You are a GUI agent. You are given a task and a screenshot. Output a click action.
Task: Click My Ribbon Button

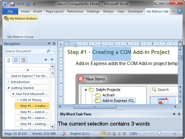[x=21, y=19]
